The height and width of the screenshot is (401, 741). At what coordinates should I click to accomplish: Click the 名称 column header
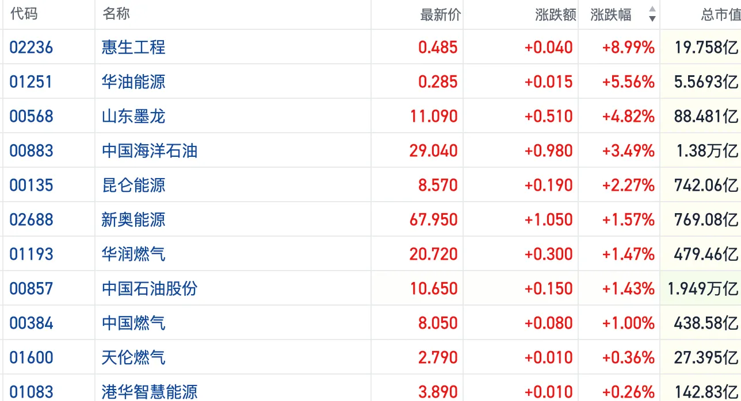(x=116, y=14)
